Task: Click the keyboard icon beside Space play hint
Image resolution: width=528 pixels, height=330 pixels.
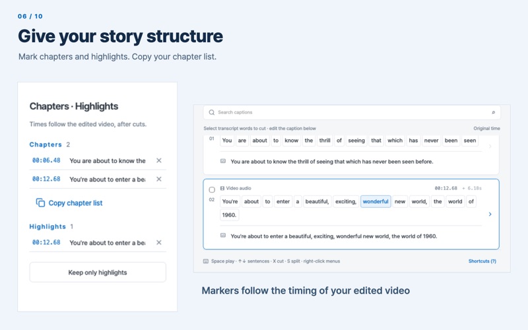Action: tap(206, 261)
